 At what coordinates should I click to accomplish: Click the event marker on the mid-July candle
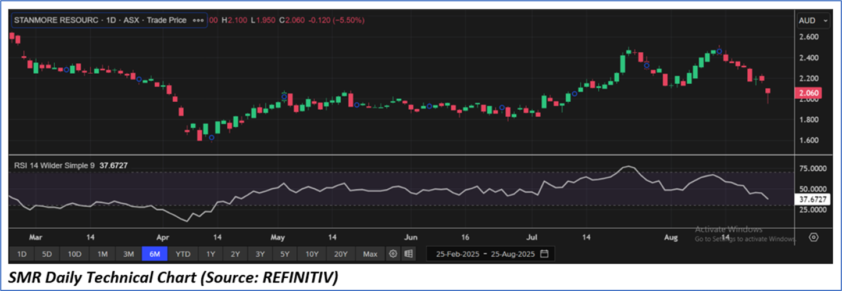(574, 94)
